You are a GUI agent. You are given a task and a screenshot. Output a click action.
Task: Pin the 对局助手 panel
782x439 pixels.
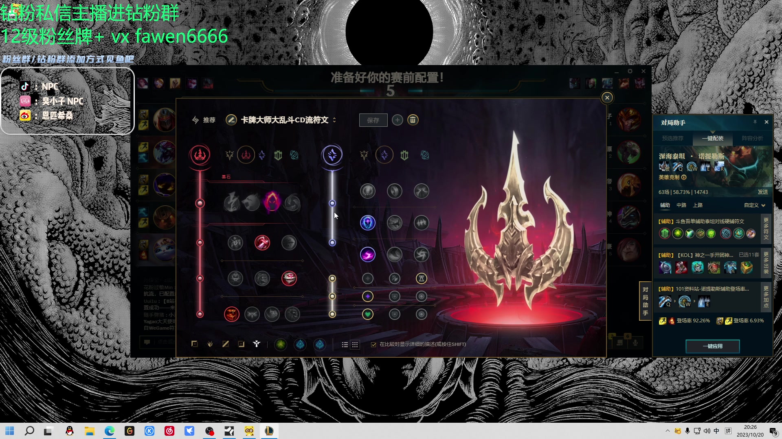pos(755,122)
